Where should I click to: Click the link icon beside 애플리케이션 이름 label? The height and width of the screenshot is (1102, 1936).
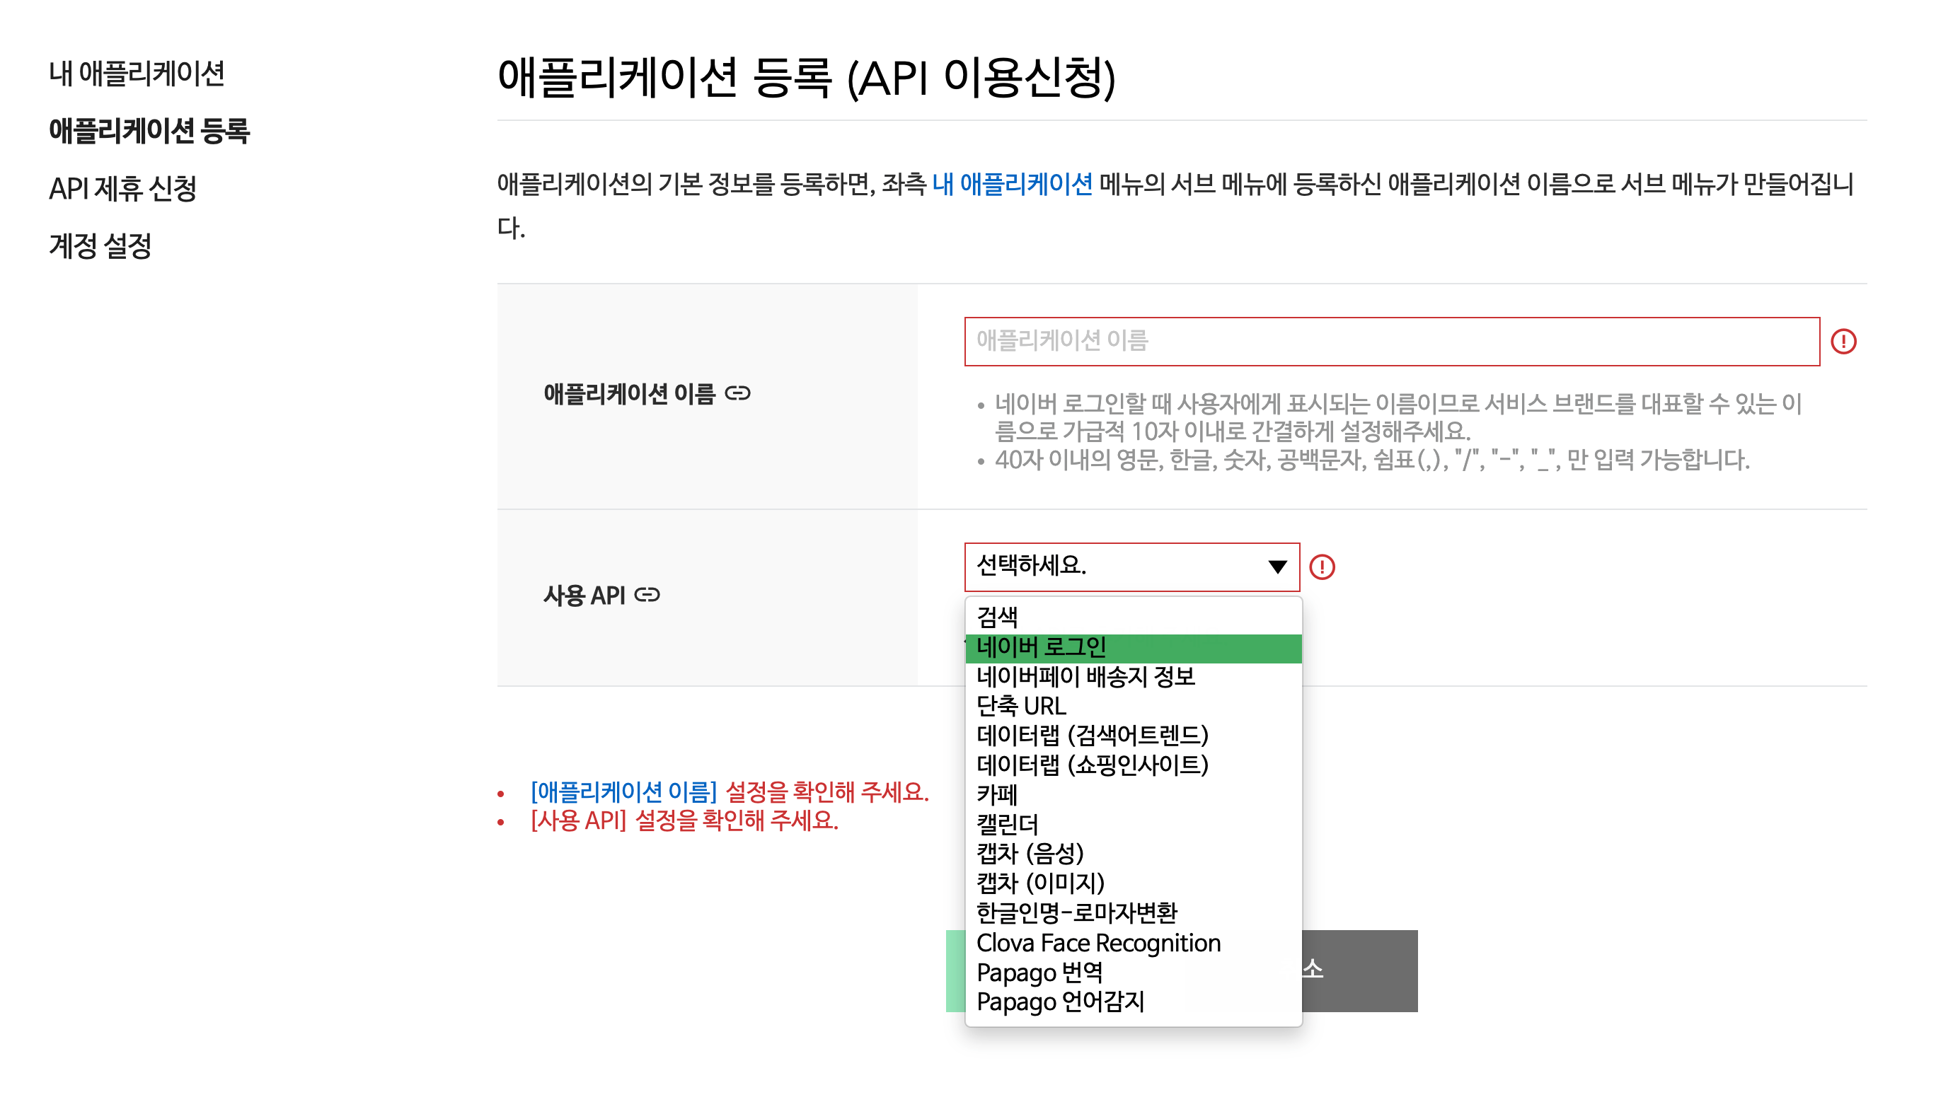click(737, 393)
